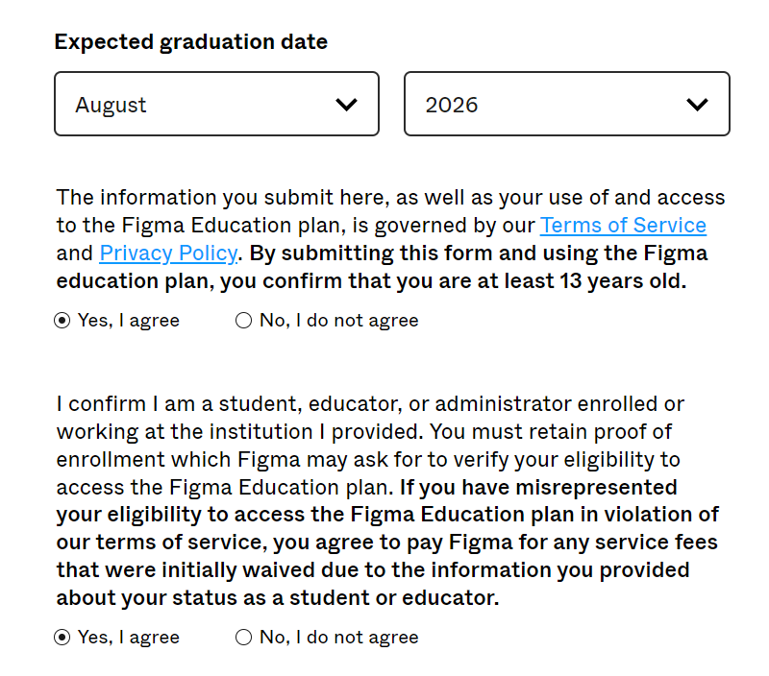Viewport: 769px width, 676px height.
Task: Select the 'No, I do not agree' radio under the Terms paragraph
Action: tap(244, 321)
